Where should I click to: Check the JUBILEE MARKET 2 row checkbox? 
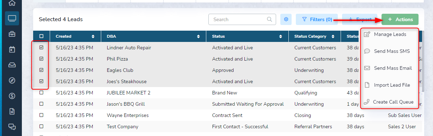pos(41,93)
